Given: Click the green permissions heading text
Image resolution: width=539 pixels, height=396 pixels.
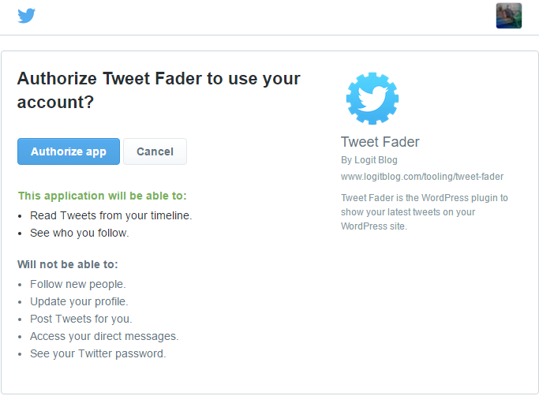Looking at the screenshot, I should click(x=102, y=196).
